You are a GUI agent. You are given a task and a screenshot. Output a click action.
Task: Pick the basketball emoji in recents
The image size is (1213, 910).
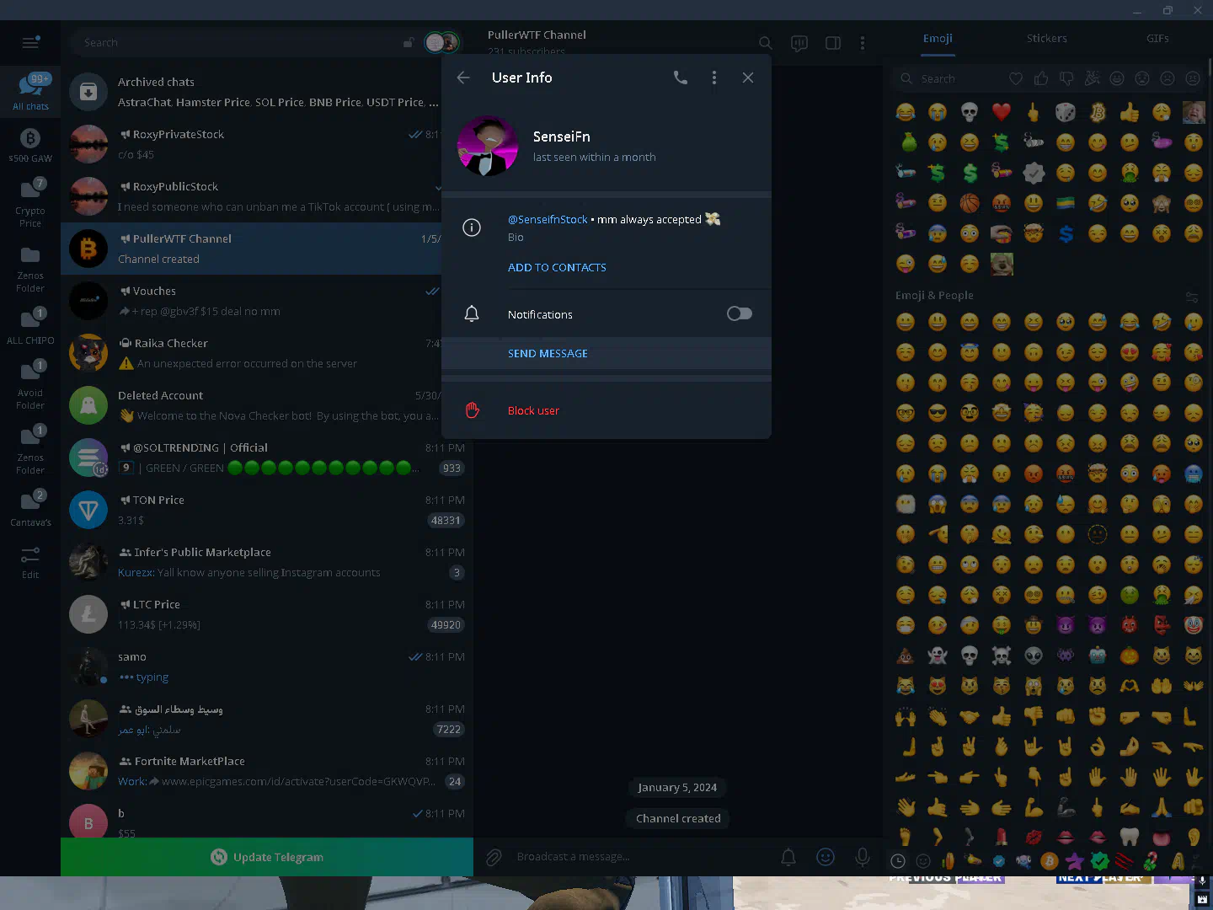(x=970, y=203)
